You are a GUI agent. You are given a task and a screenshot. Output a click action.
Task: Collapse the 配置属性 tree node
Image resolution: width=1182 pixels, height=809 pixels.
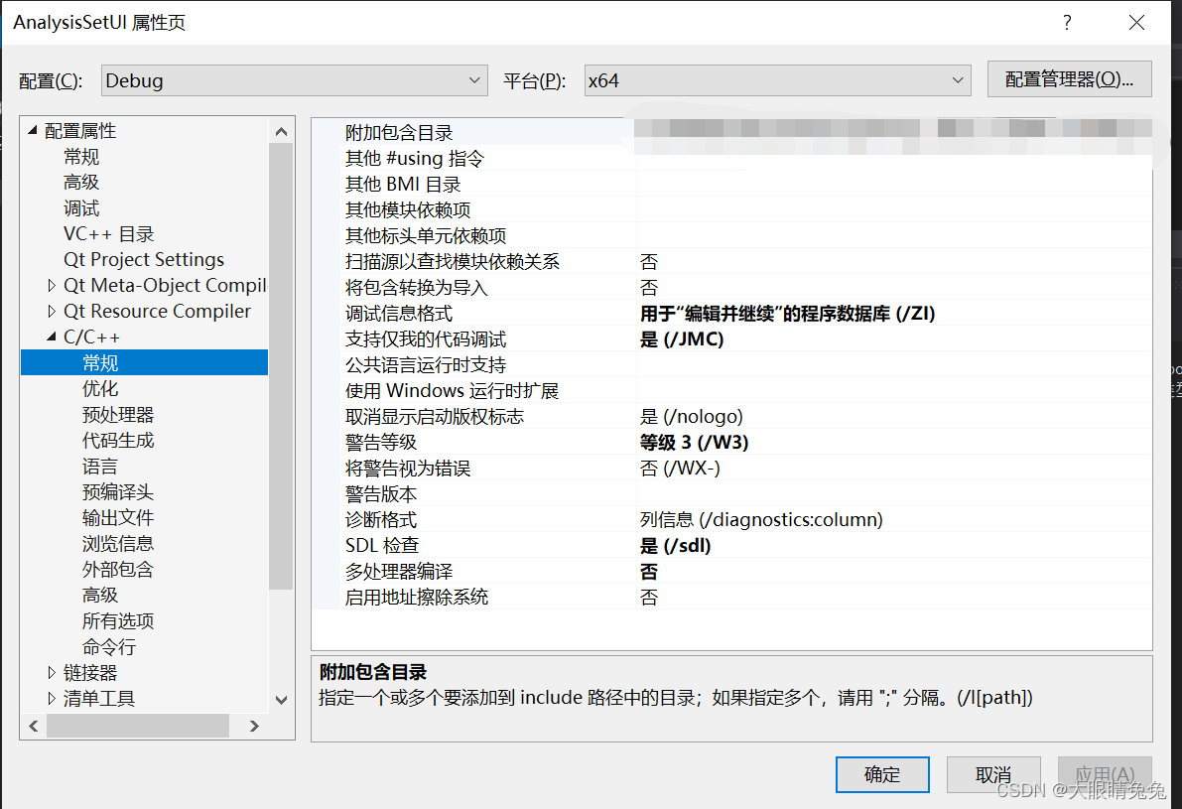(33, 130)
